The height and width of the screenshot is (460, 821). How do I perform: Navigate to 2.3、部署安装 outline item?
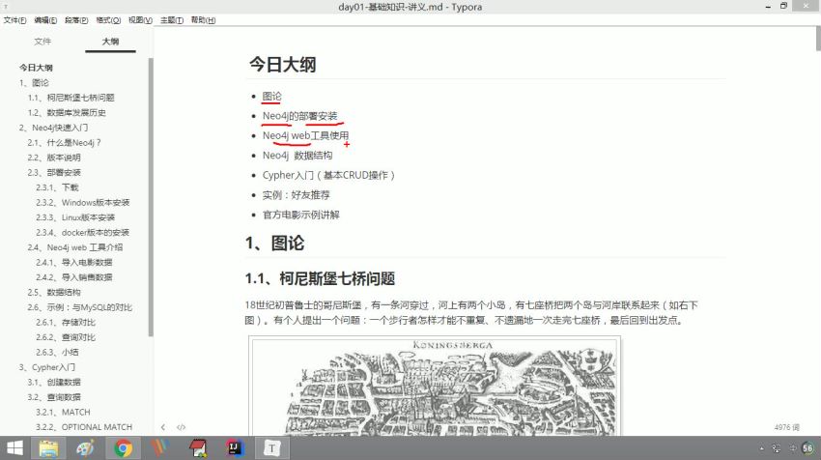pyautogui.click(x=54, y=172)
